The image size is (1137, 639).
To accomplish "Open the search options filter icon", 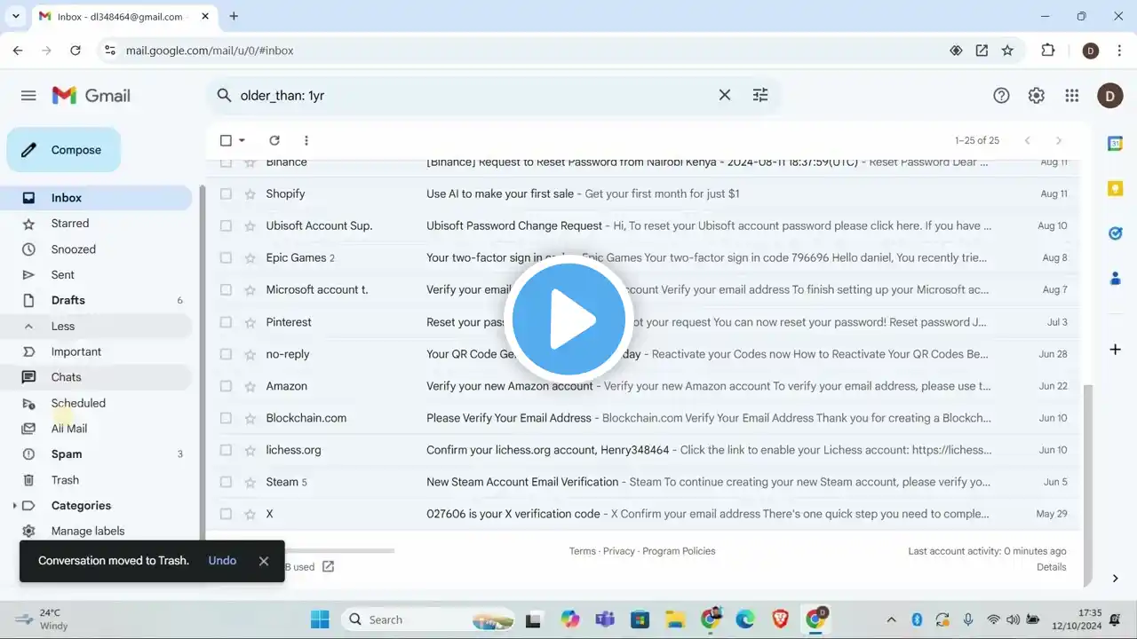I will coord(760,95).
